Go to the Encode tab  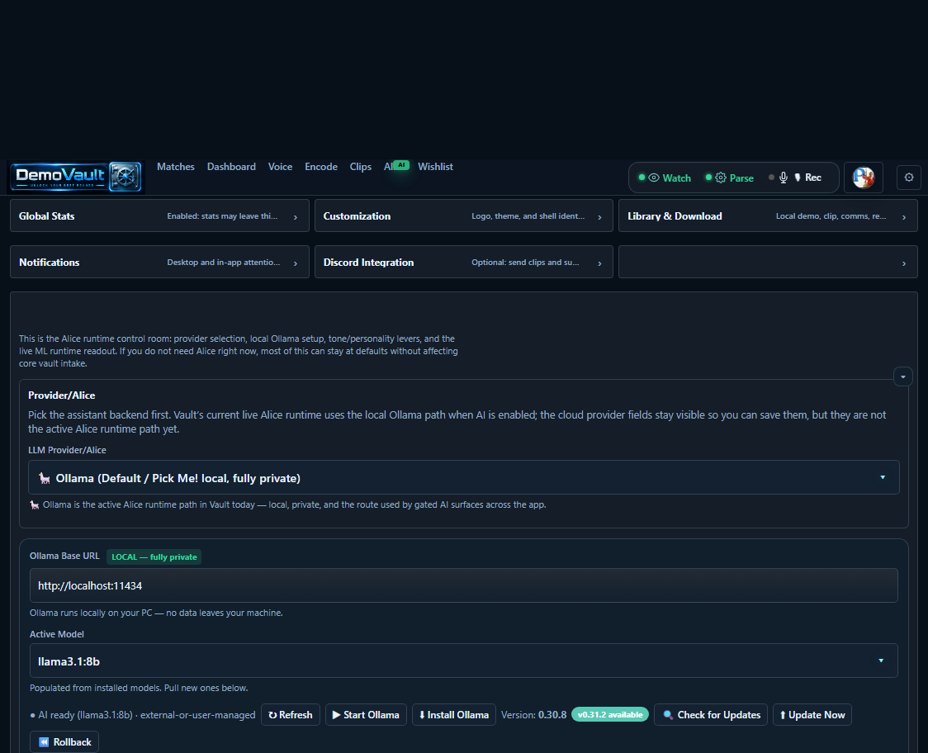321,167
